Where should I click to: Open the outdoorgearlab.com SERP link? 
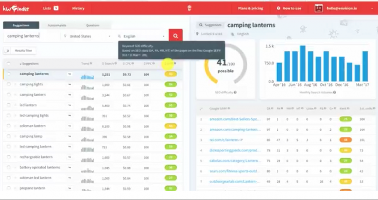click(235, 182)
